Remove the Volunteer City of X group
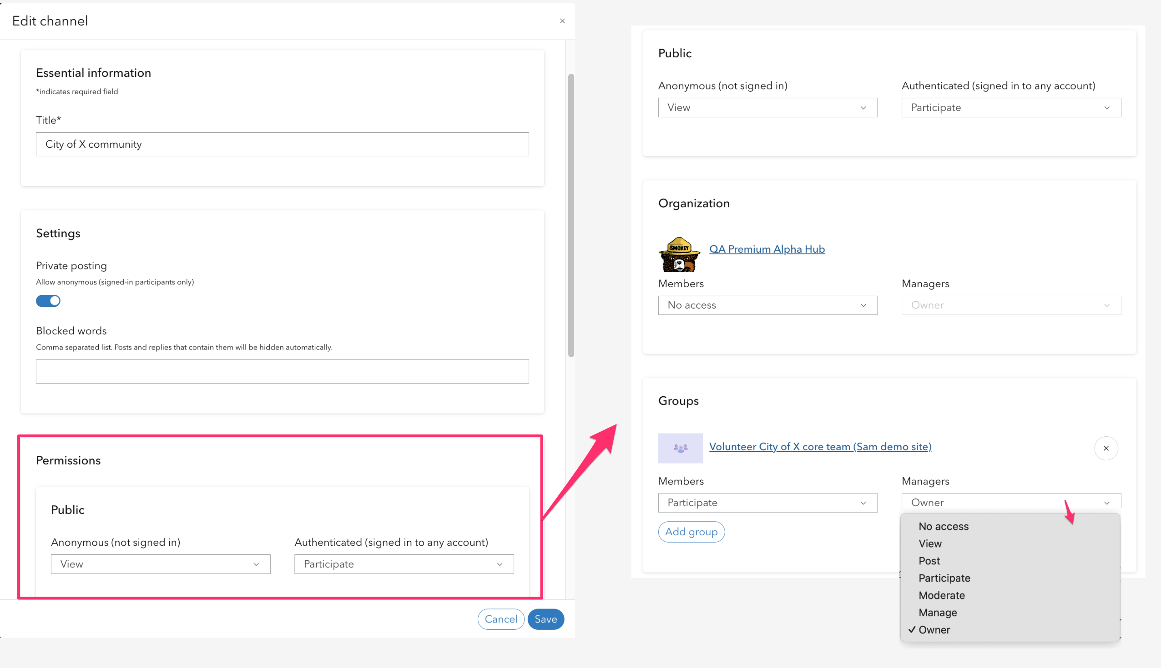 pyautogui.click(x=1105, y=448)
